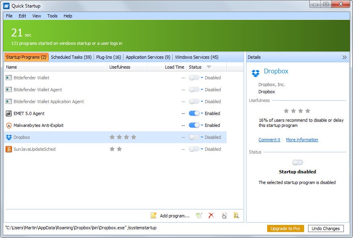Open status dropdown arrow for EMET 5.0 Agent
Screen dimensions: 353x238
[x=202, y=113]
